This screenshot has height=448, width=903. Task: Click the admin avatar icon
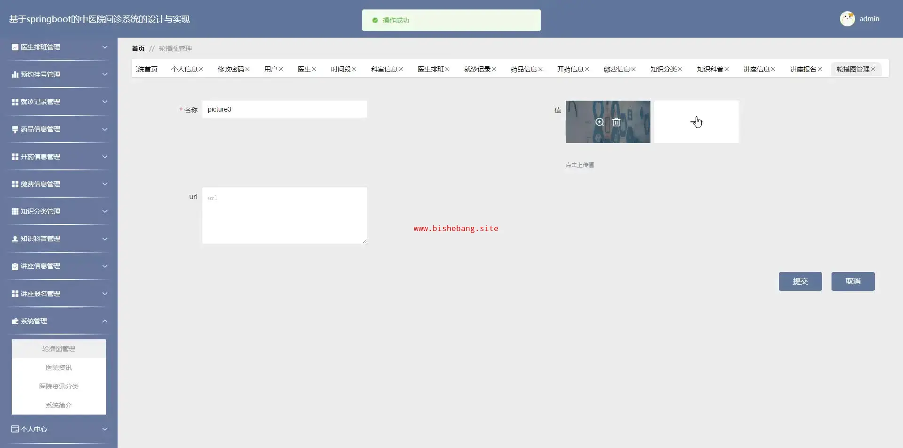848,19
